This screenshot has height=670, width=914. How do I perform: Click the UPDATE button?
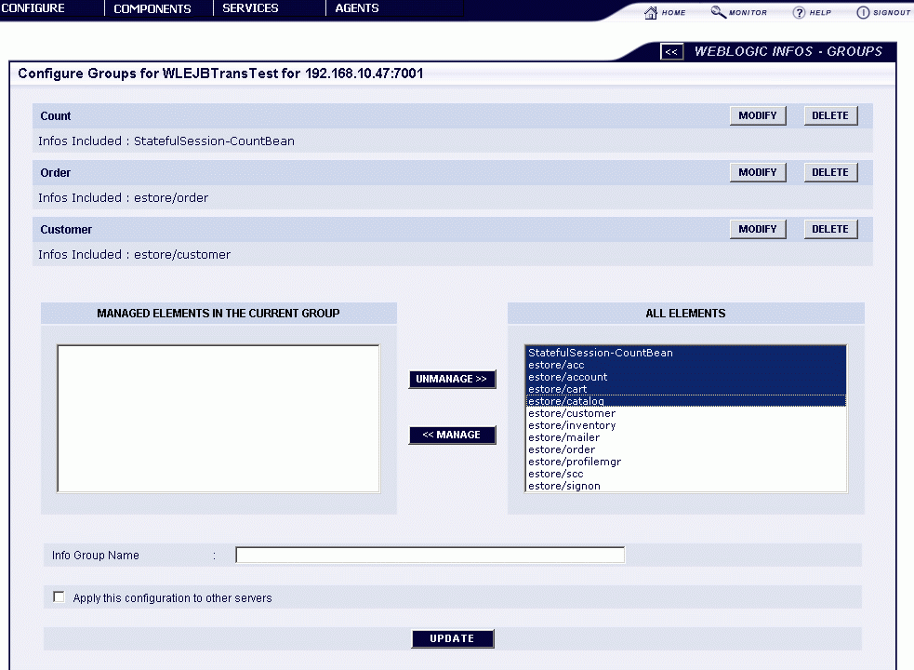pos(452,638)
